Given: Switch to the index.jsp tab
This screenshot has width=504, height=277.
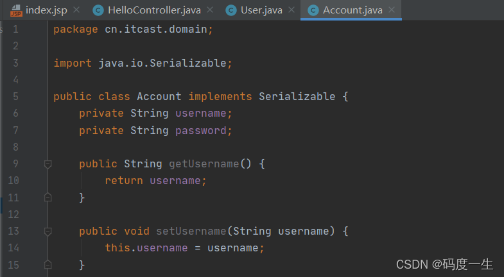Looking at the screenshot, I should click(46, 10).
